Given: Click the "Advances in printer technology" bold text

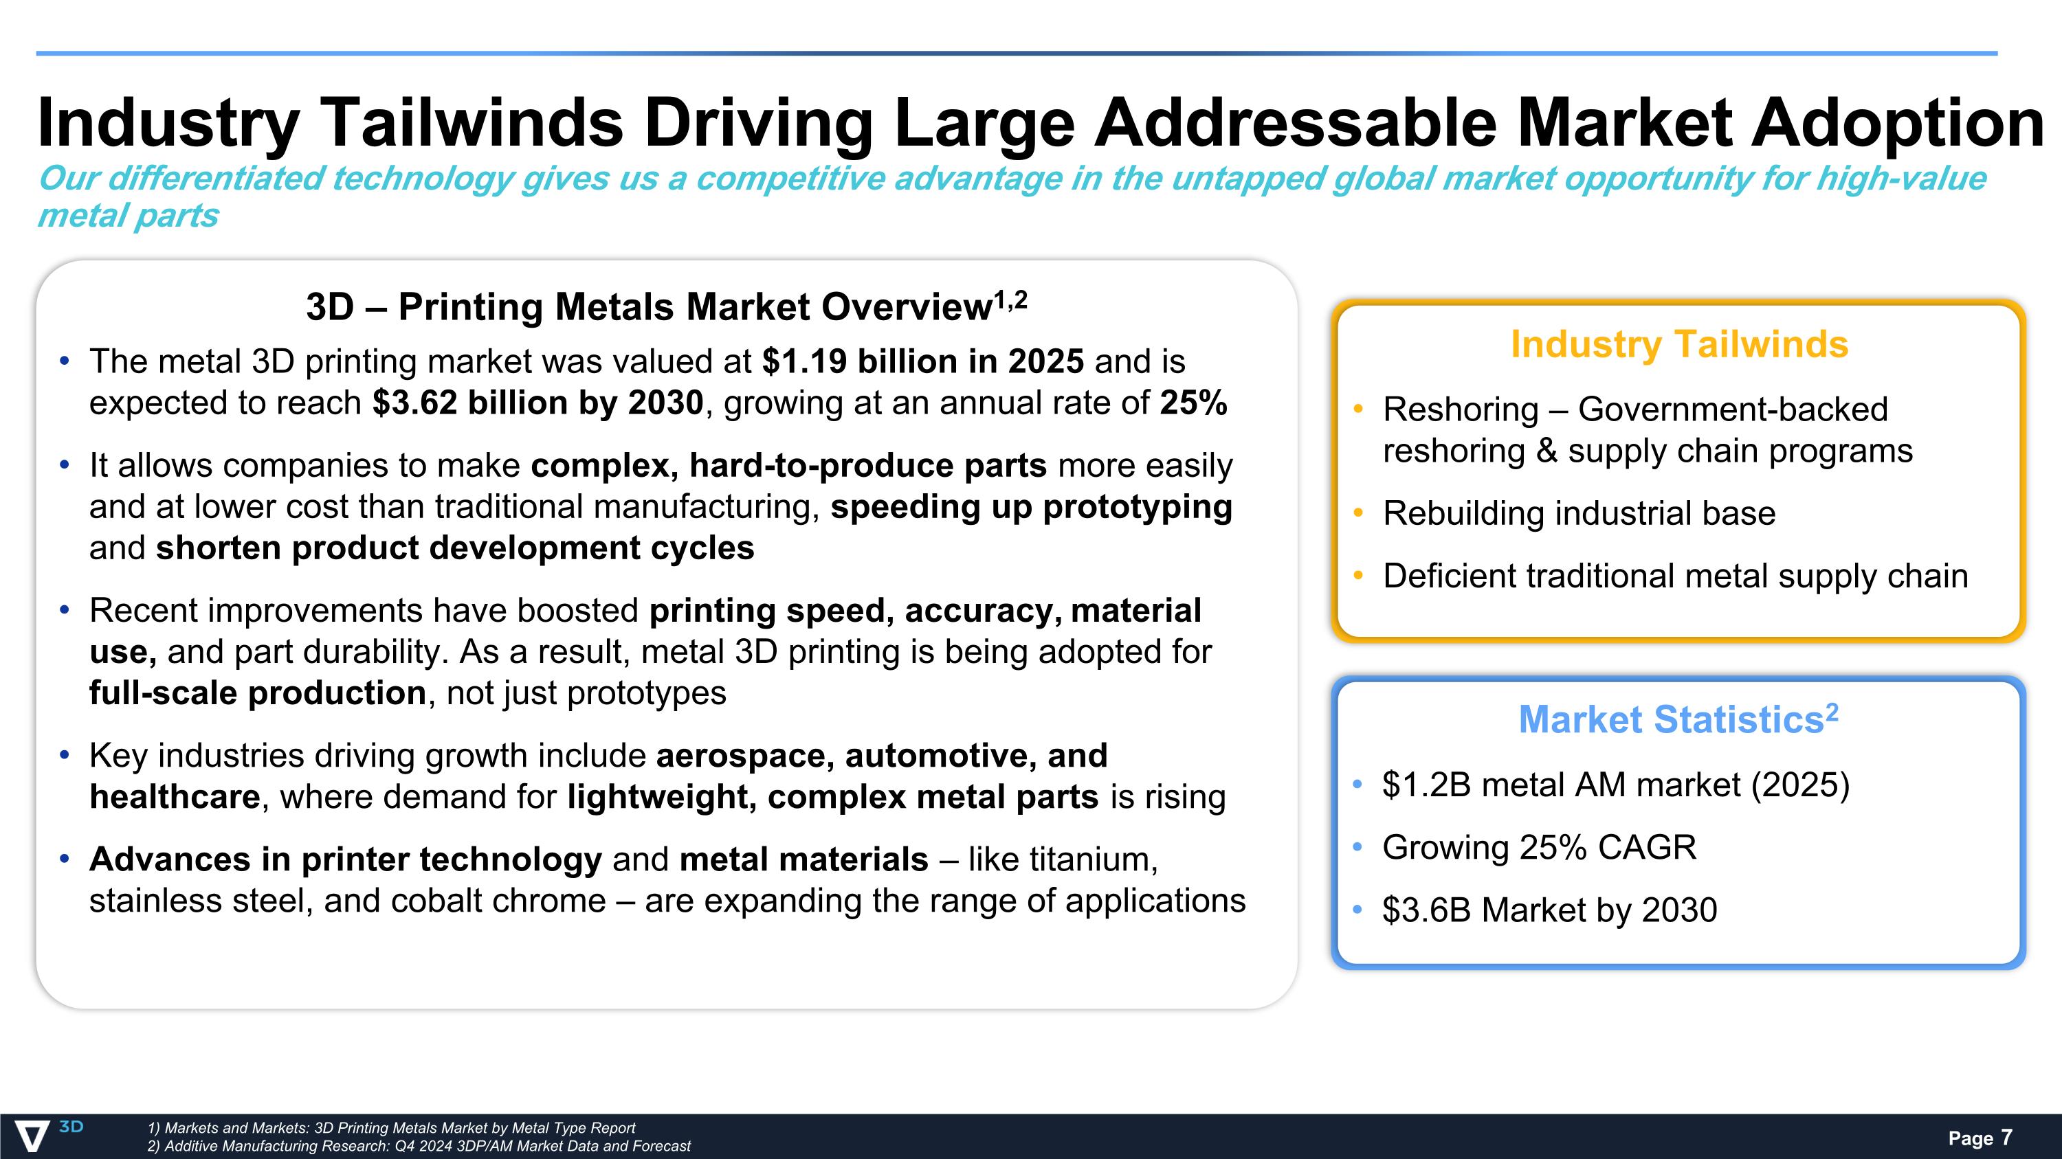Looking at the screenshot, I should pyautogui.click(x=345, y=860).
